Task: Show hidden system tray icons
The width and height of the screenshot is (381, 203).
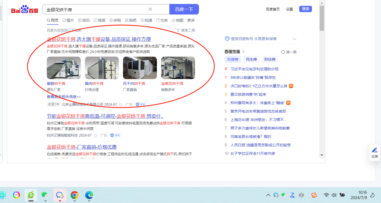Action: [268, 195]
